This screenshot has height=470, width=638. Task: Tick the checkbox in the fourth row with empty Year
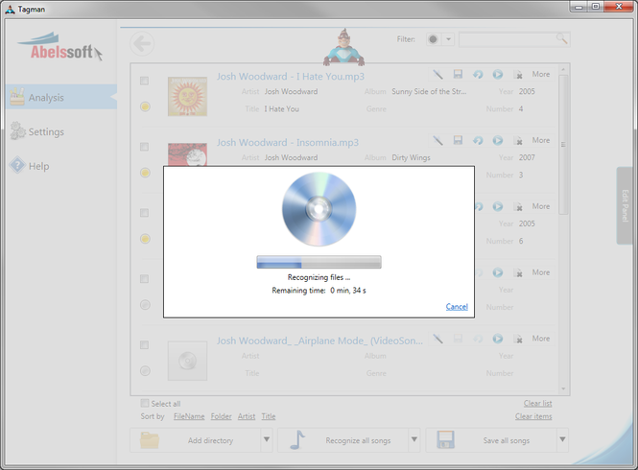[x=145, y=279]
